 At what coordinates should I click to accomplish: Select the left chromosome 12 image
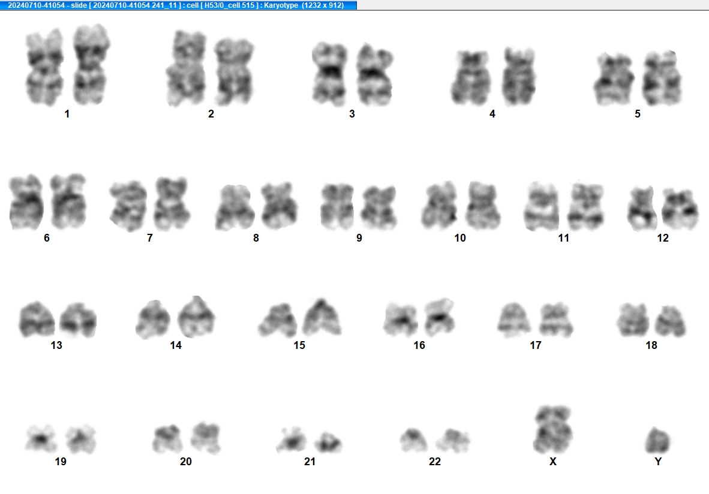[642, 208]
